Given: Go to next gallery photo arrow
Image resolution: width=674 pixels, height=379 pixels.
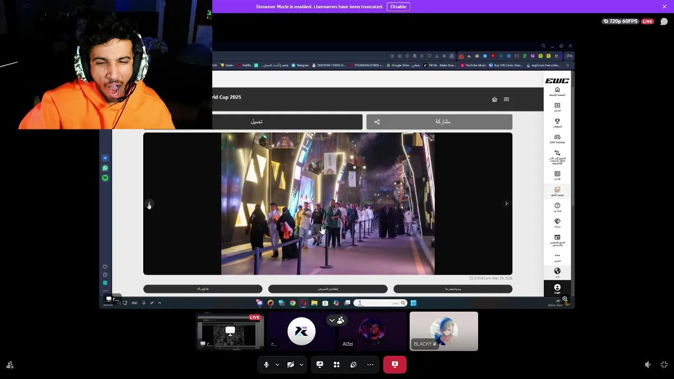Looking at the screenshot, I should pos(506,204).
